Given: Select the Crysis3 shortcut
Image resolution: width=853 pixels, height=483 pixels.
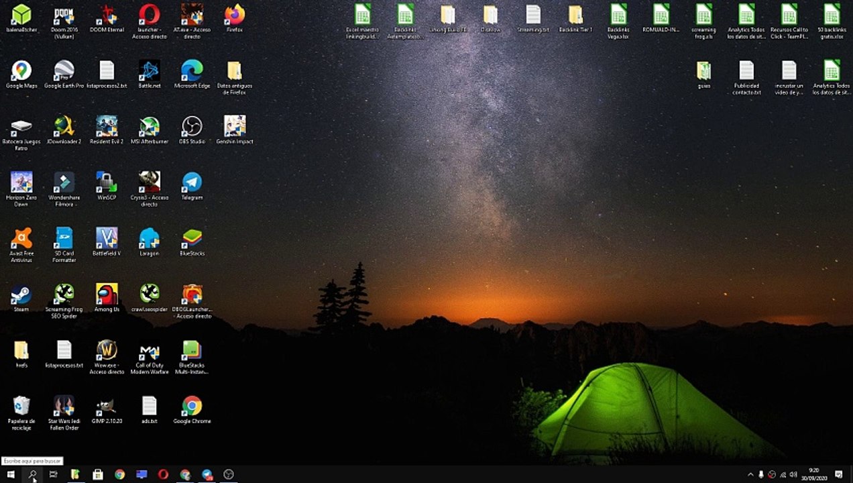Looking at the screenshot, I should 149,189.
